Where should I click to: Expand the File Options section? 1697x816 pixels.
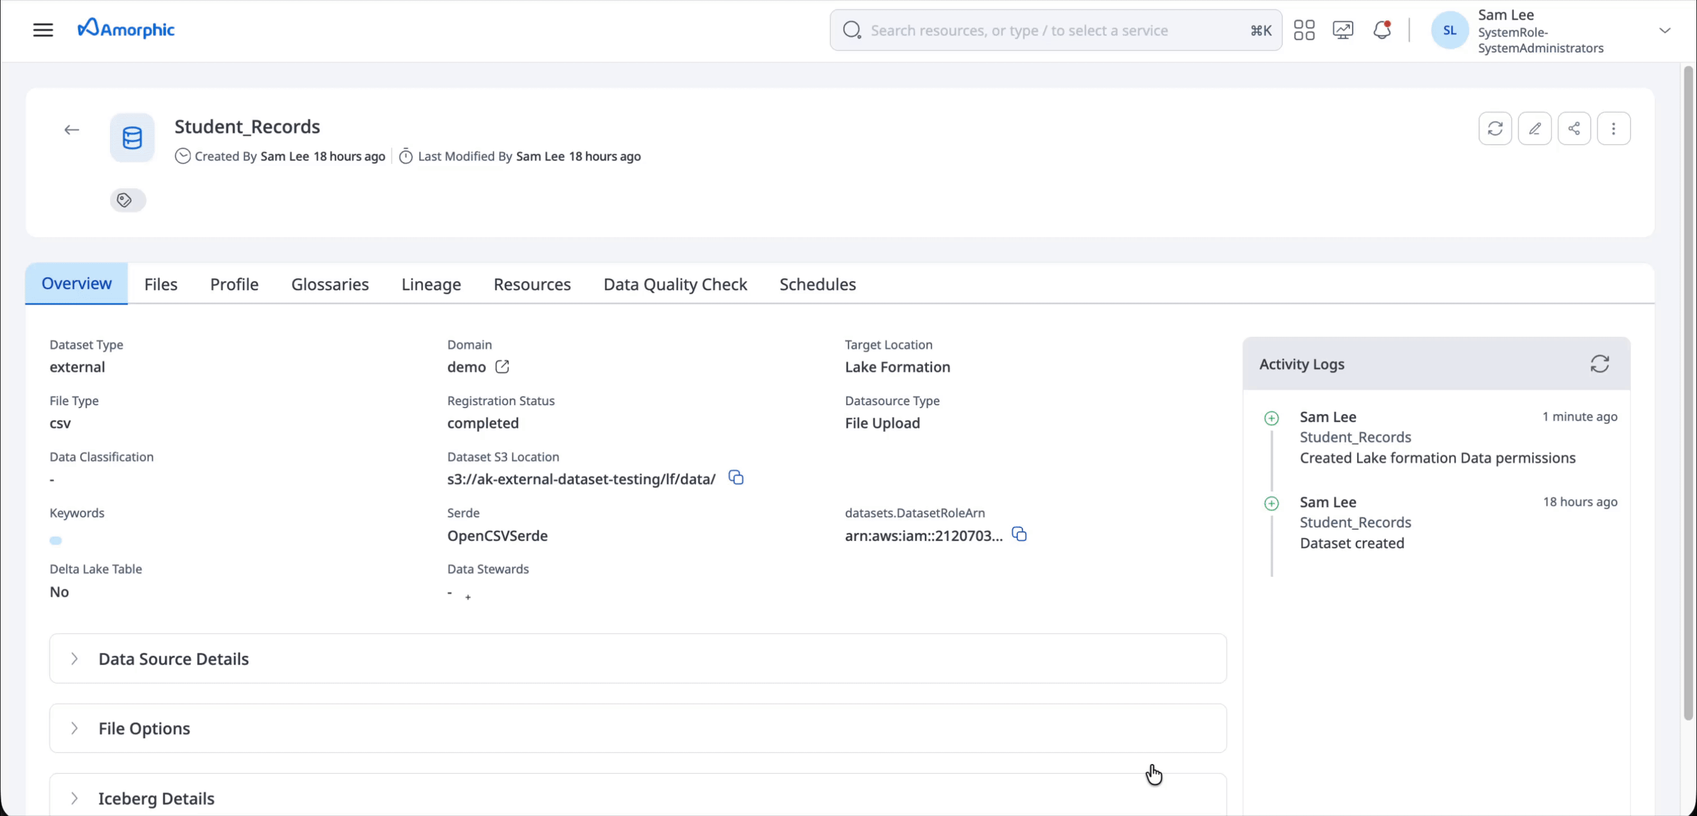pyautogui.click(x=637, y=728)
